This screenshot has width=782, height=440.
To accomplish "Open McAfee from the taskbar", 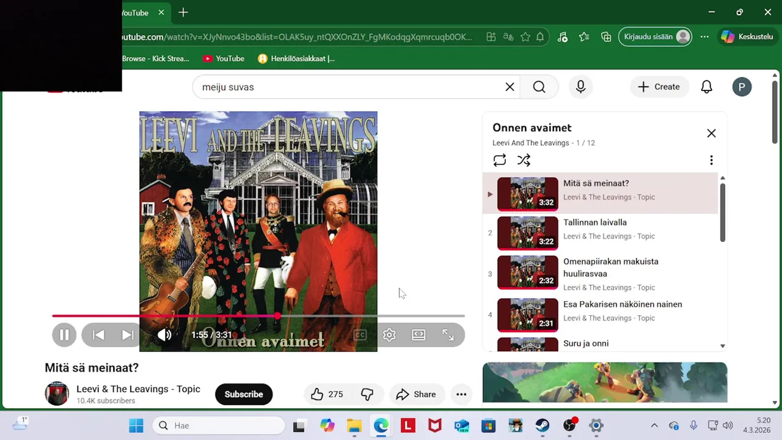I will click(x=435, y=425).
